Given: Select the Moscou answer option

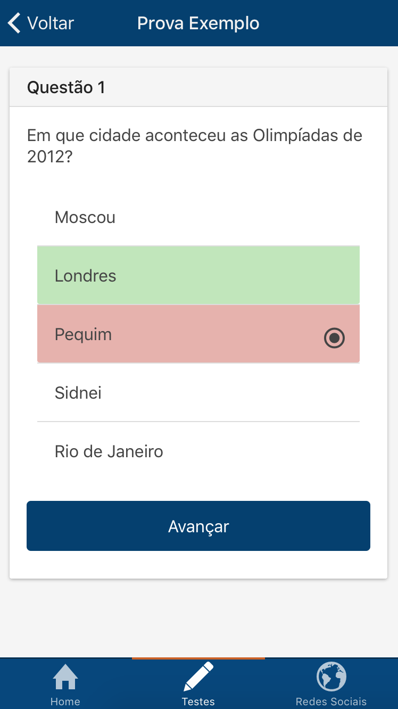Looking at the screenshot, I should [x=85, y=217].
